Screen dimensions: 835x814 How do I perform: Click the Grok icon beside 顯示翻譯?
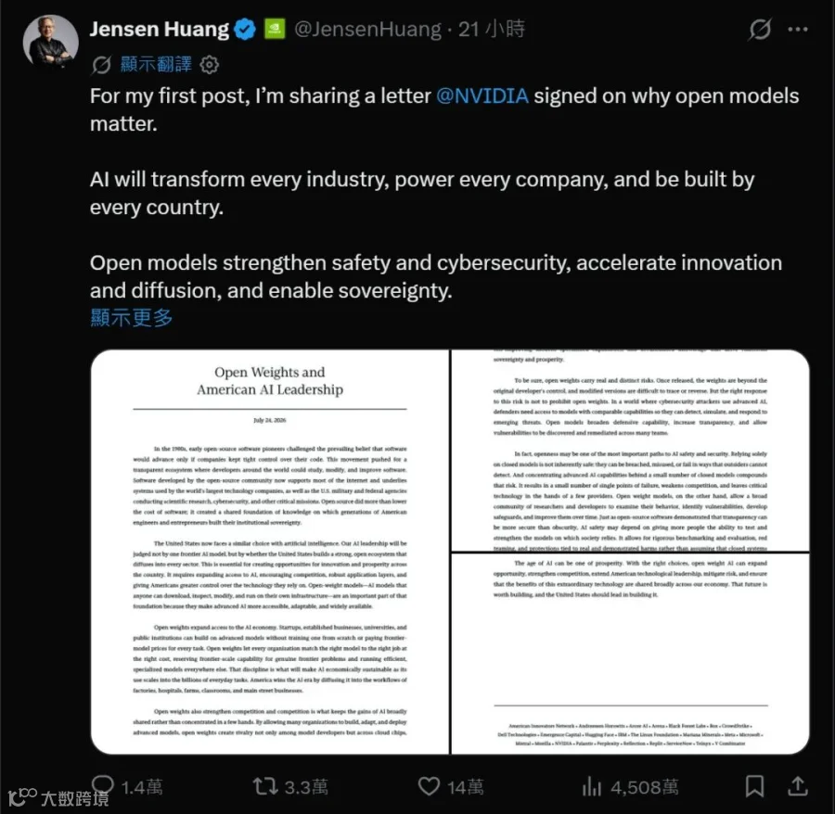pos(101,65)
